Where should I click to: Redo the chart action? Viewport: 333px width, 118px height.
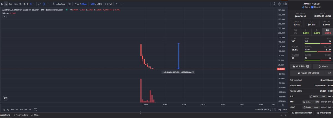click(x=122, y=4)
